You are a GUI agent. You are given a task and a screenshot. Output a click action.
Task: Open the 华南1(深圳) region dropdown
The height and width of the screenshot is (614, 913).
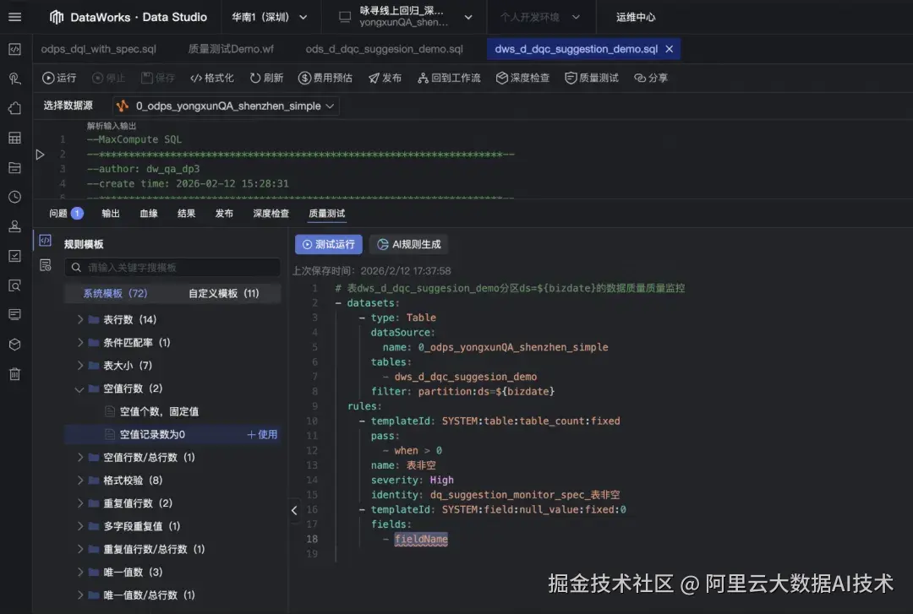(271, 17)
